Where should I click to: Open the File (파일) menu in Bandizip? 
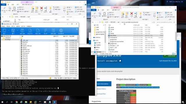(3, 26)
